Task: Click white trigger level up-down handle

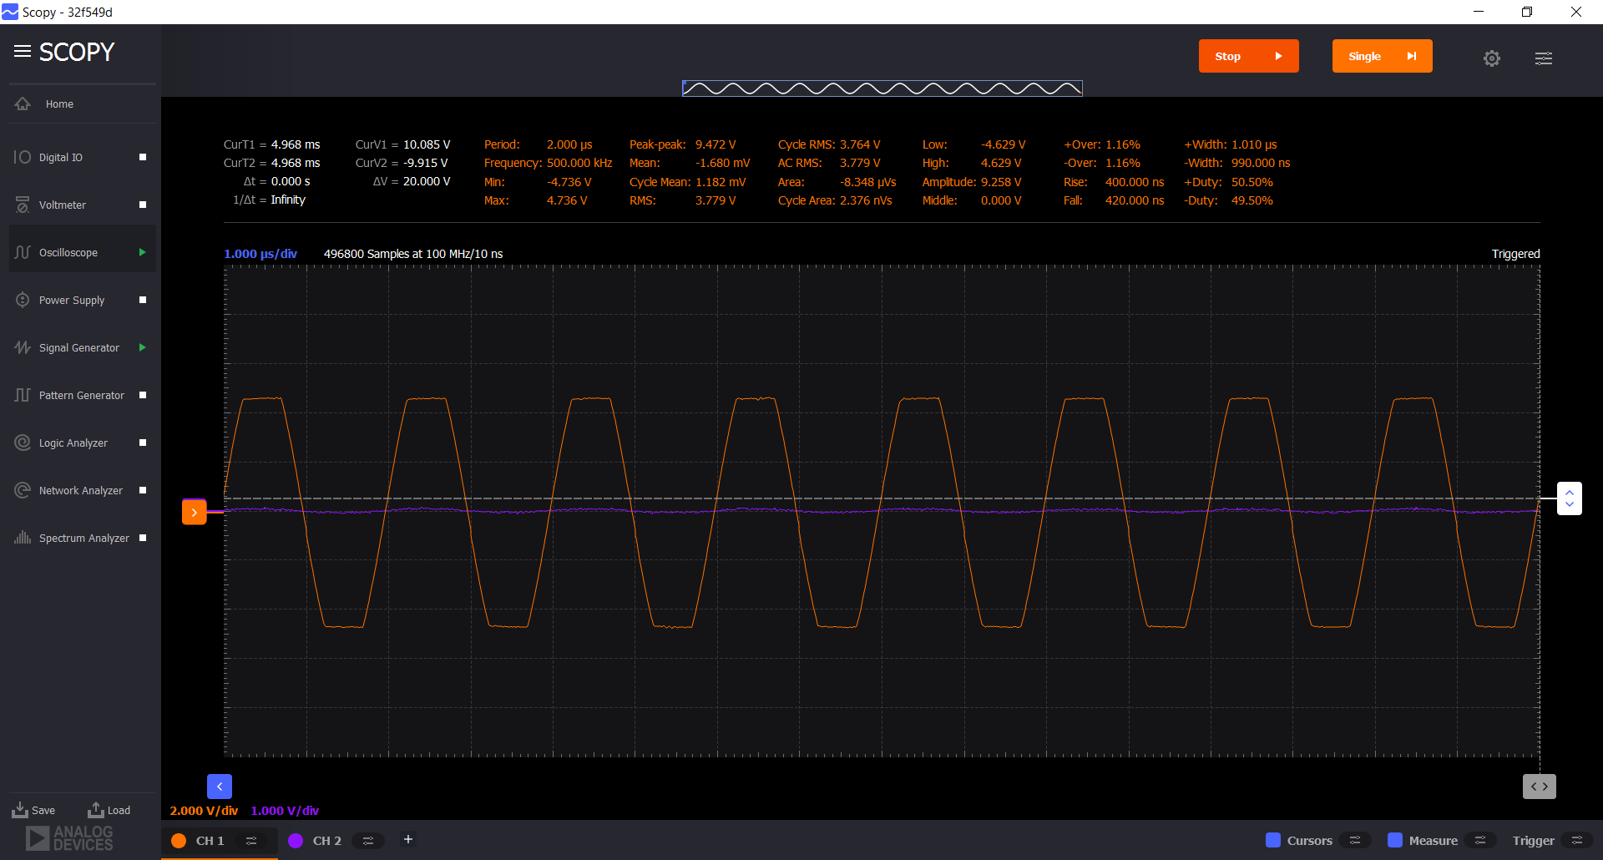Action: 1570,498
